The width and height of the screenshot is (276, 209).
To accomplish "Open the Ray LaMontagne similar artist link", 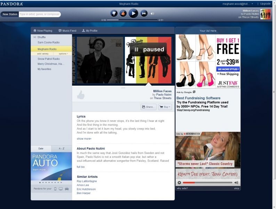I will (87, 181).
